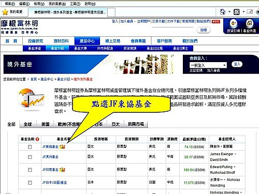The image size is (259, 194).
Task: Click the member 登入 button
Action: [237, 64]
